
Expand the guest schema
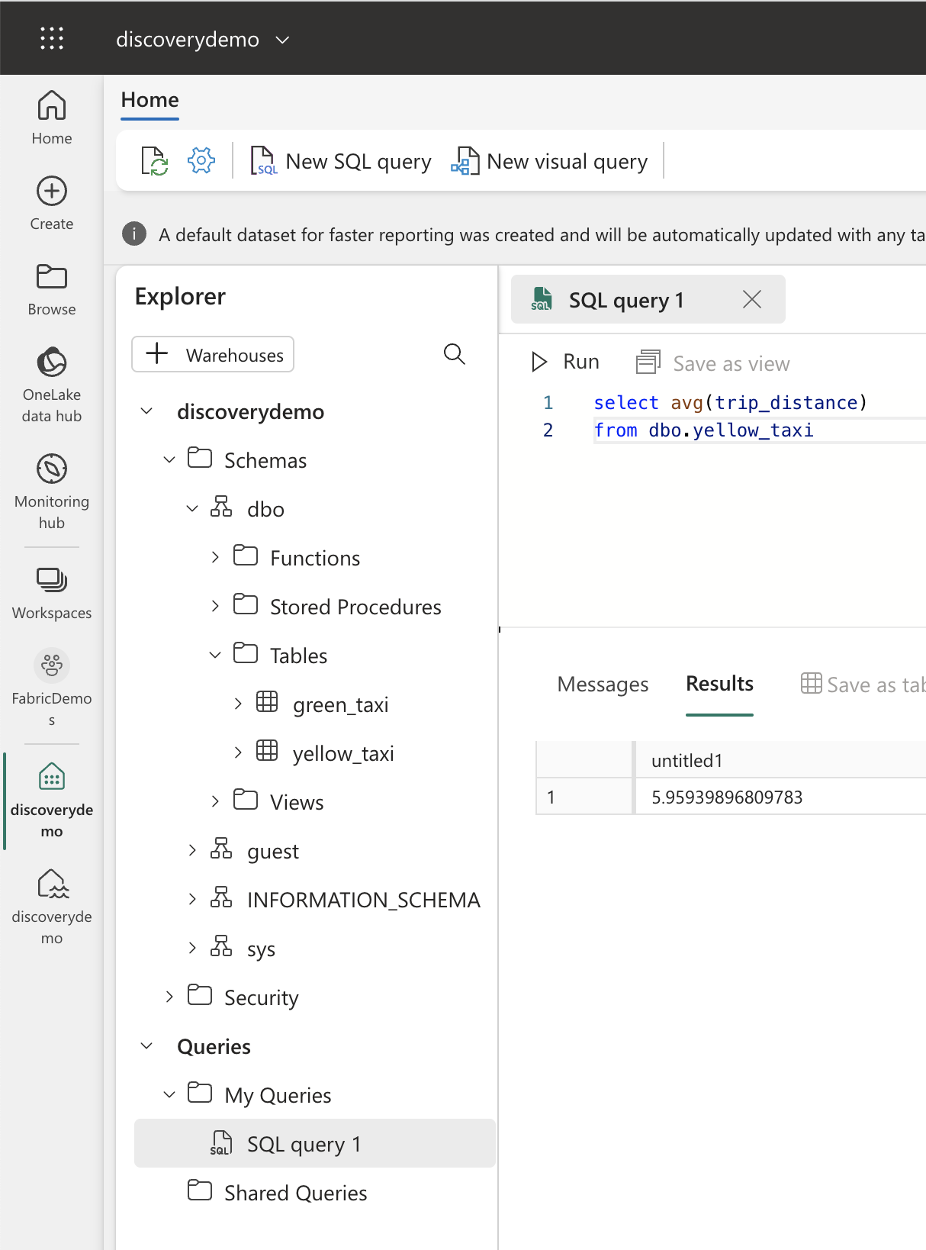pos(192,851)
